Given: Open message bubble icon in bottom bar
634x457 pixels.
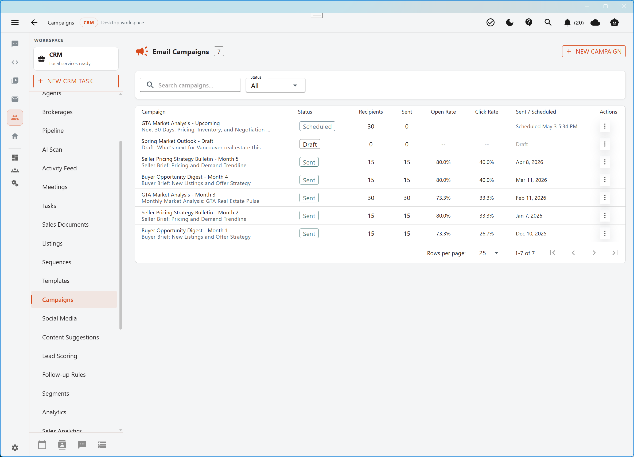Looking at the screenshot, I should tap(82, 445).
